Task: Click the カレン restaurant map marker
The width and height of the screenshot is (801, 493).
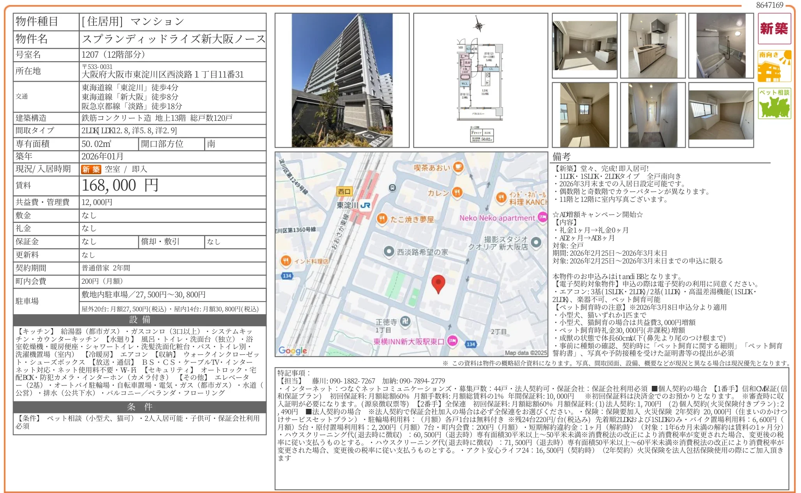Action: pyautogui.click(x=457, y=193)
